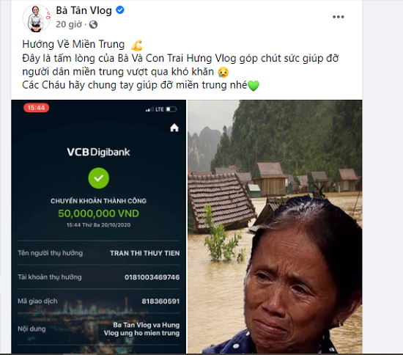The height and width of the screenshot is (355, 403).
Task: Click the crying face emoji
Action: tap(223, 73)
